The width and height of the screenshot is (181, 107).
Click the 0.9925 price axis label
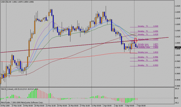point(178,67)
